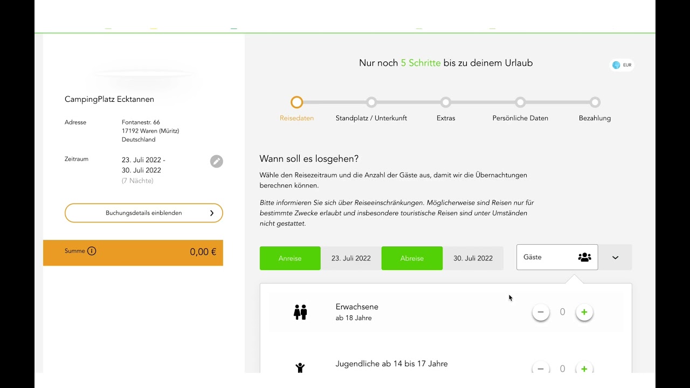This screenshot has height=388, width=690.
Task: Select the Bezahlung step circle
Action: [595, 102]
